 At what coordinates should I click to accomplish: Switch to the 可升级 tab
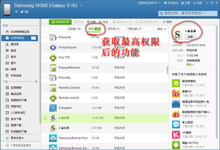pyautogui.click(x=114, y=29)
